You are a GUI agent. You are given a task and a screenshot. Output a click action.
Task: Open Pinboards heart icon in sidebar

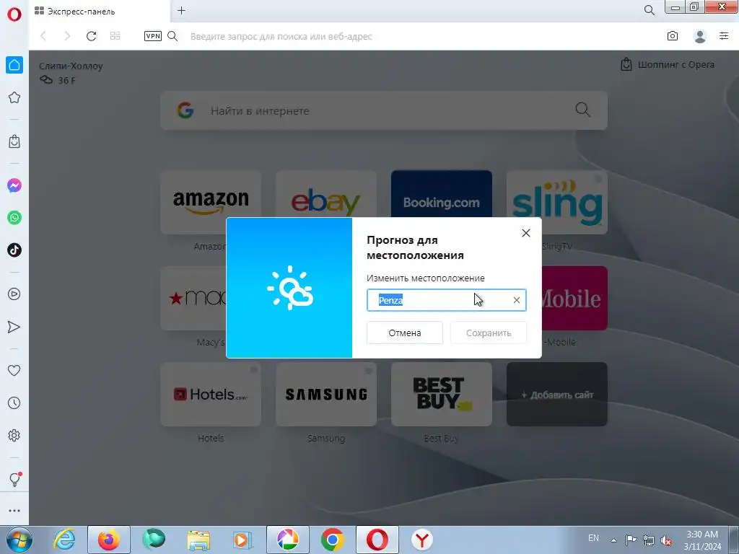point(14,371)
